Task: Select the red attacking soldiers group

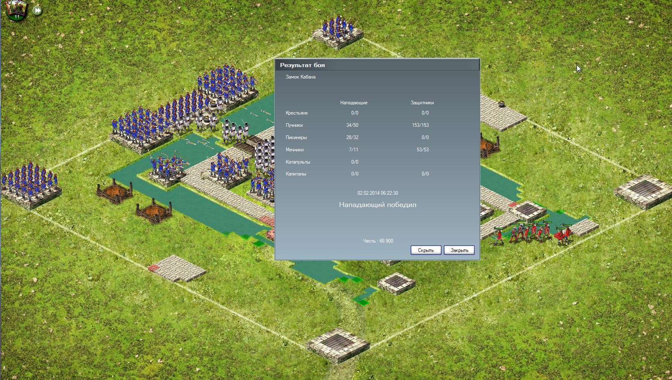Action: 532,232
